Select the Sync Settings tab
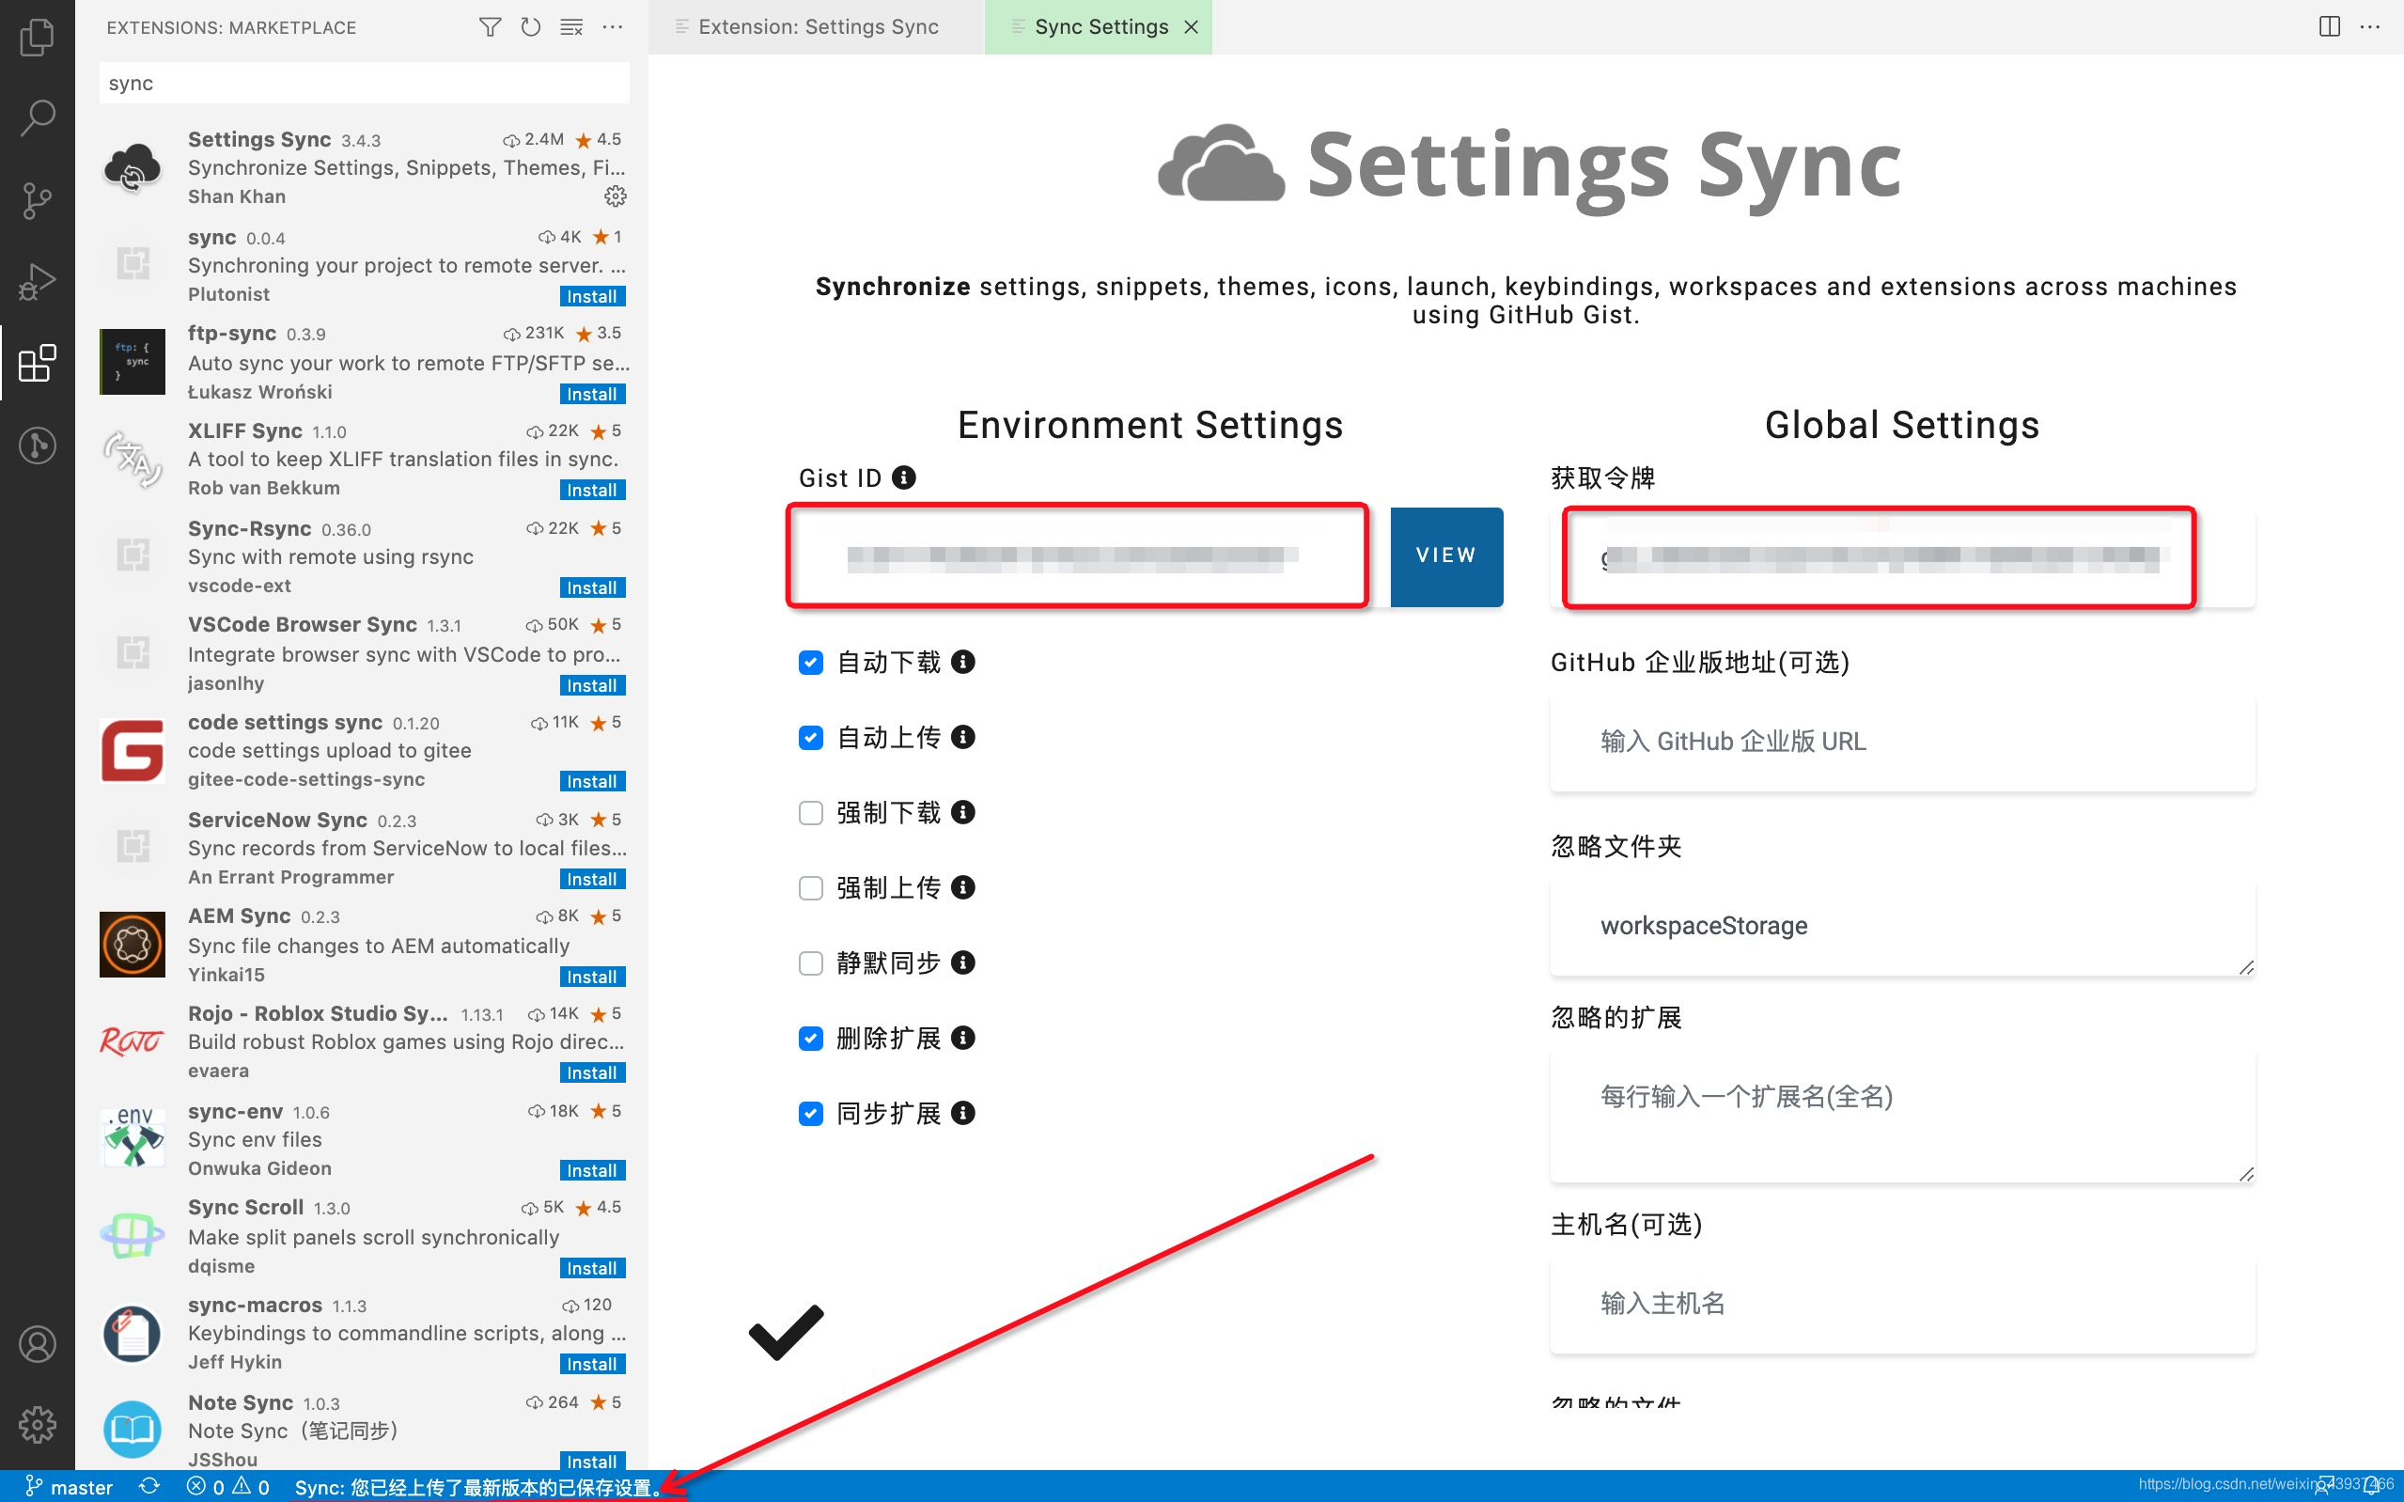 tap(1101, 27)
